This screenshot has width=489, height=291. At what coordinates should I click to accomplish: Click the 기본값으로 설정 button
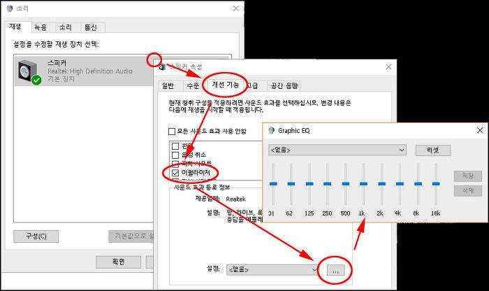click(x=131, y=236)
